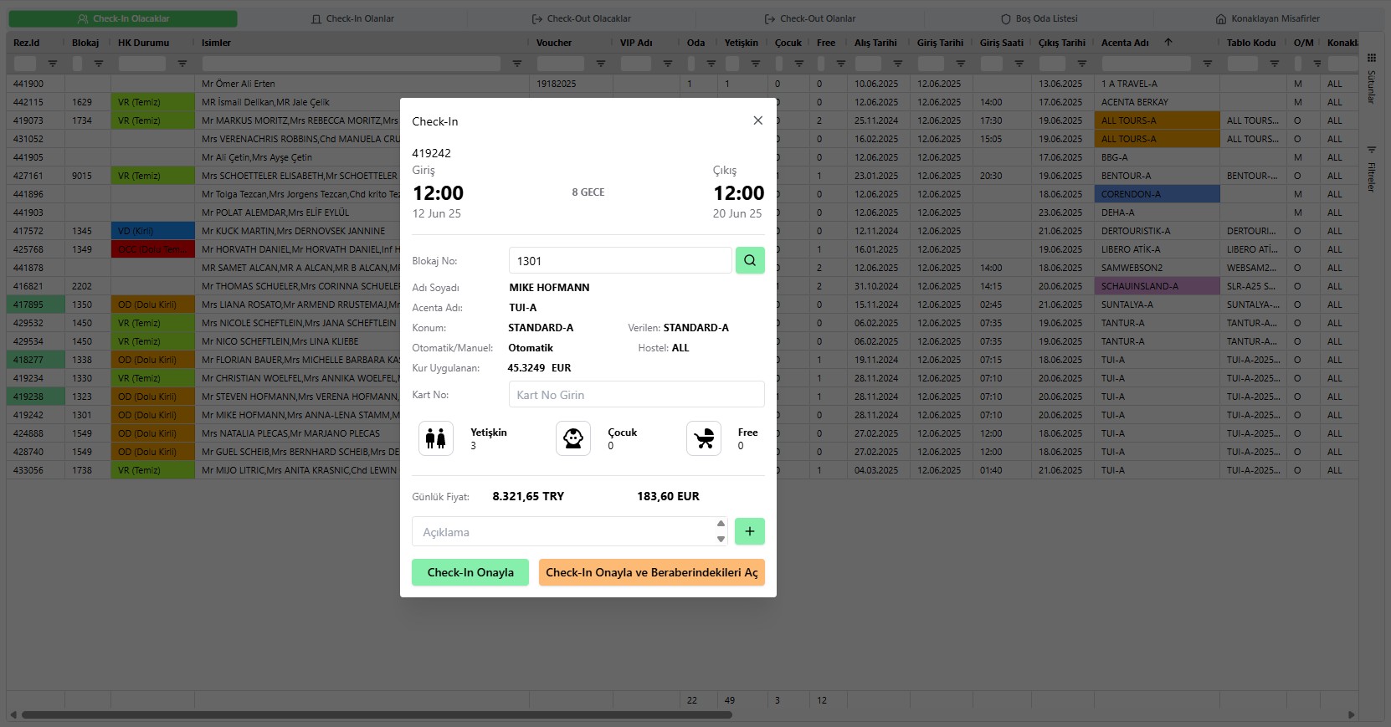This screenshot has width=1391, height=727.
Task: Open filter menu for Çıkış Tarihi column
Action: 1082,64
